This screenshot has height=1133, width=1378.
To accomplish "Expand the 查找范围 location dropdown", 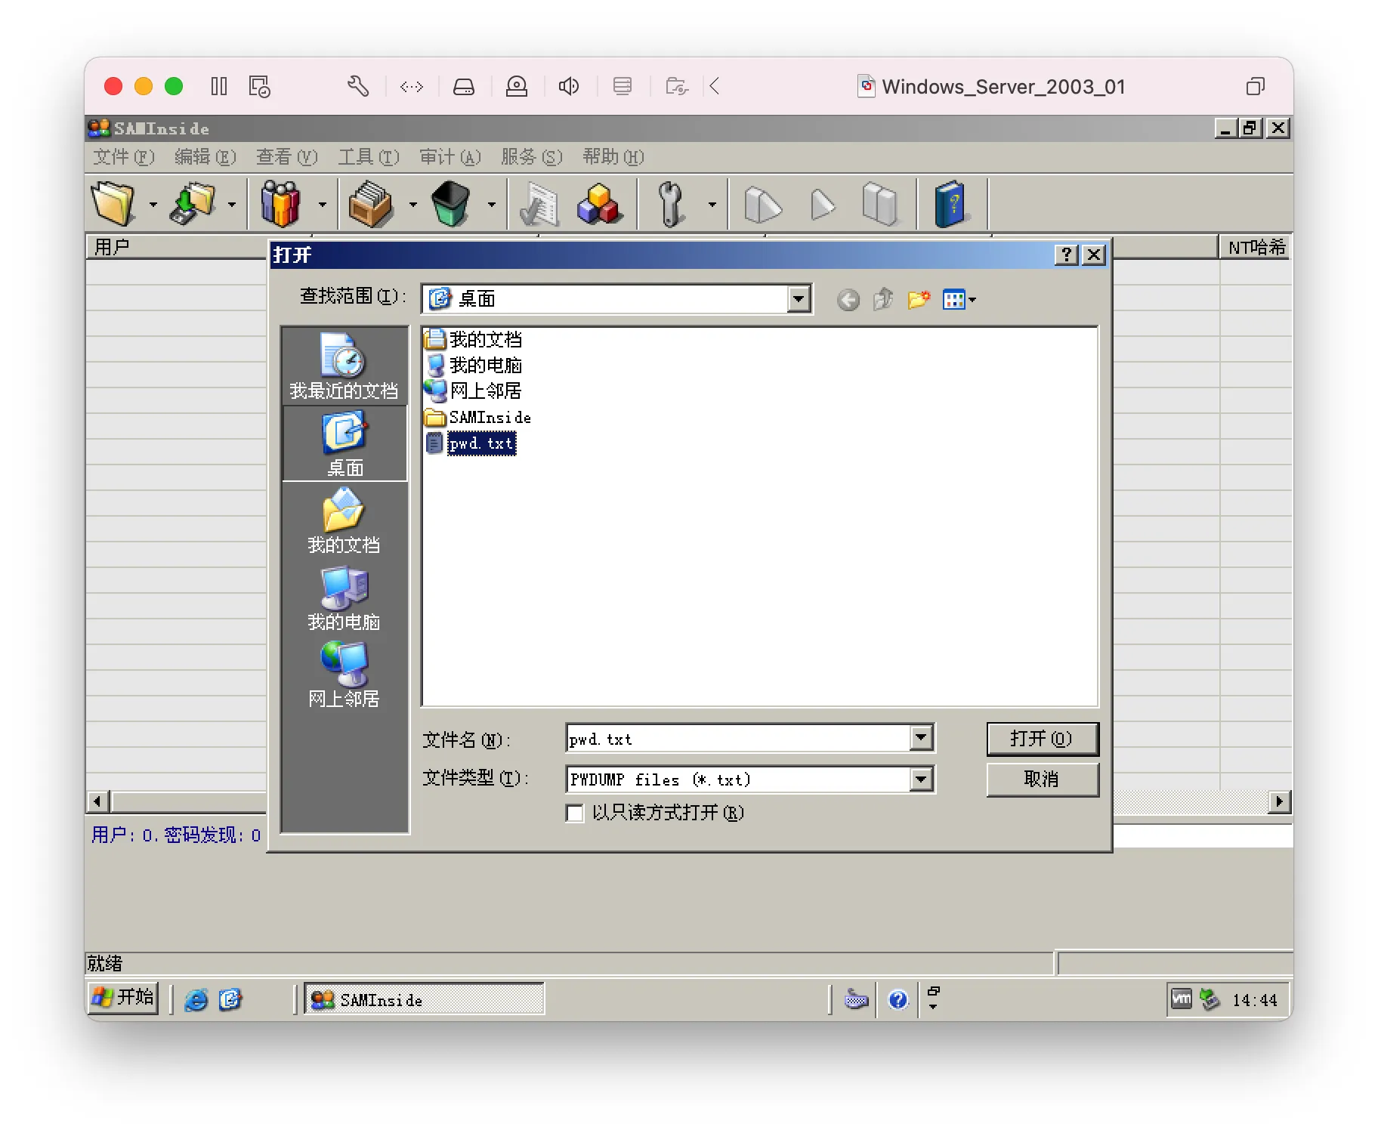I will pos(799,299).
